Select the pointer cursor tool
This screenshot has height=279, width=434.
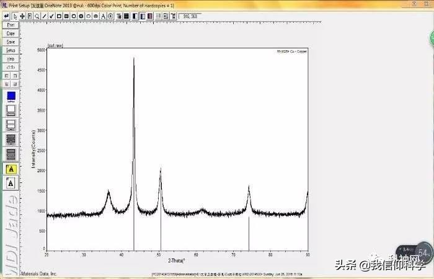coord(15,16)
